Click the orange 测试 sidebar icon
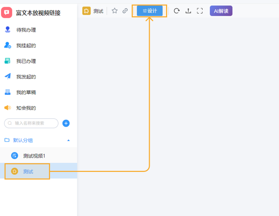The height and width of the screenshot is (216, 279). [15, 171]
